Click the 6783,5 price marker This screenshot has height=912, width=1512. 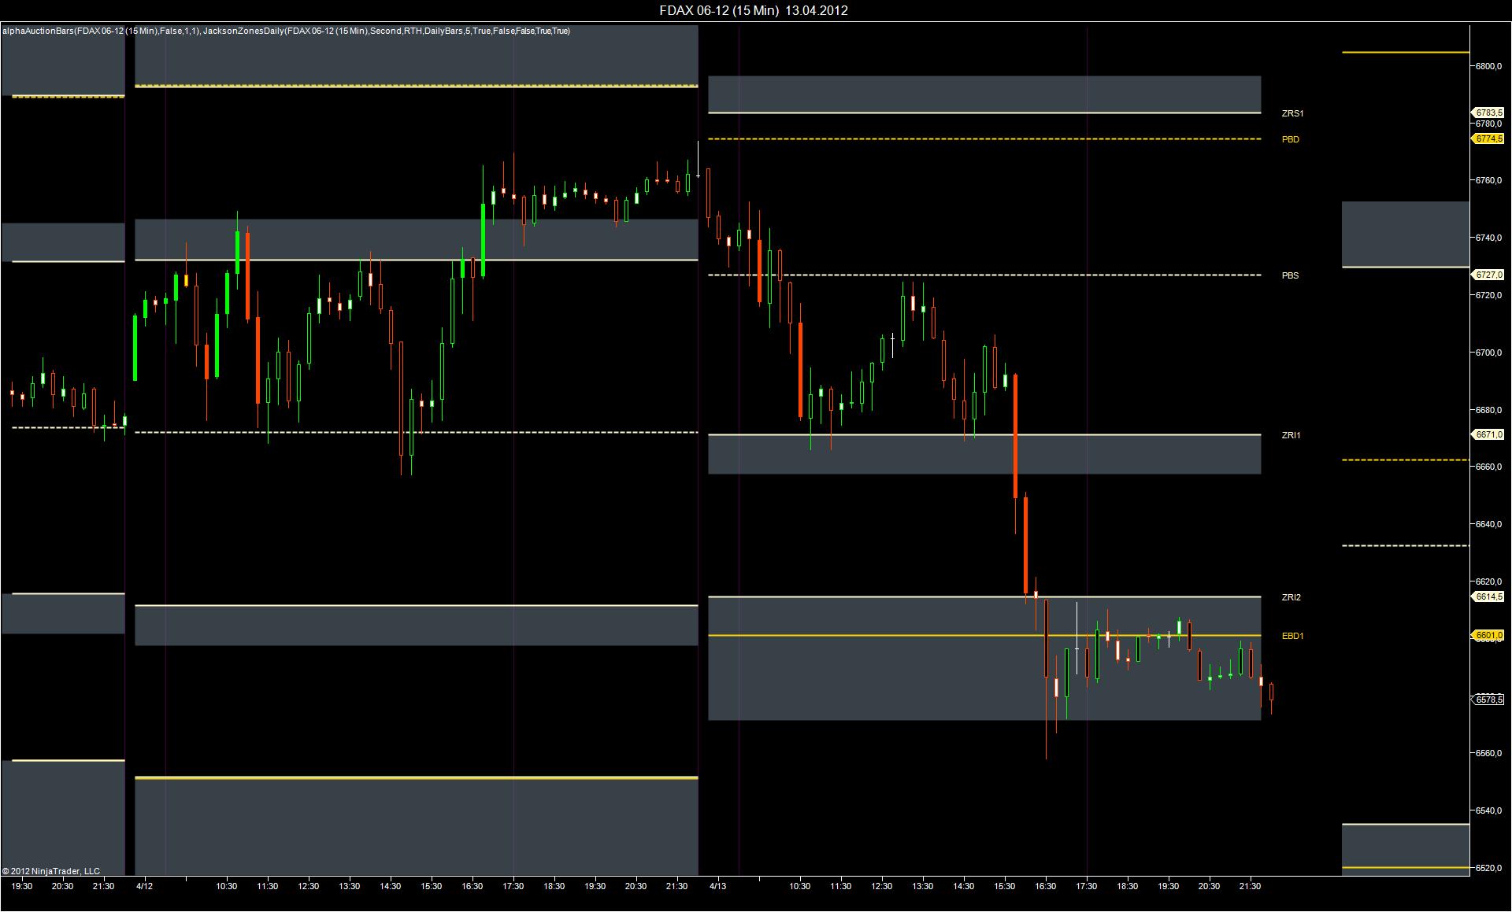click(x=1488, y=113)
